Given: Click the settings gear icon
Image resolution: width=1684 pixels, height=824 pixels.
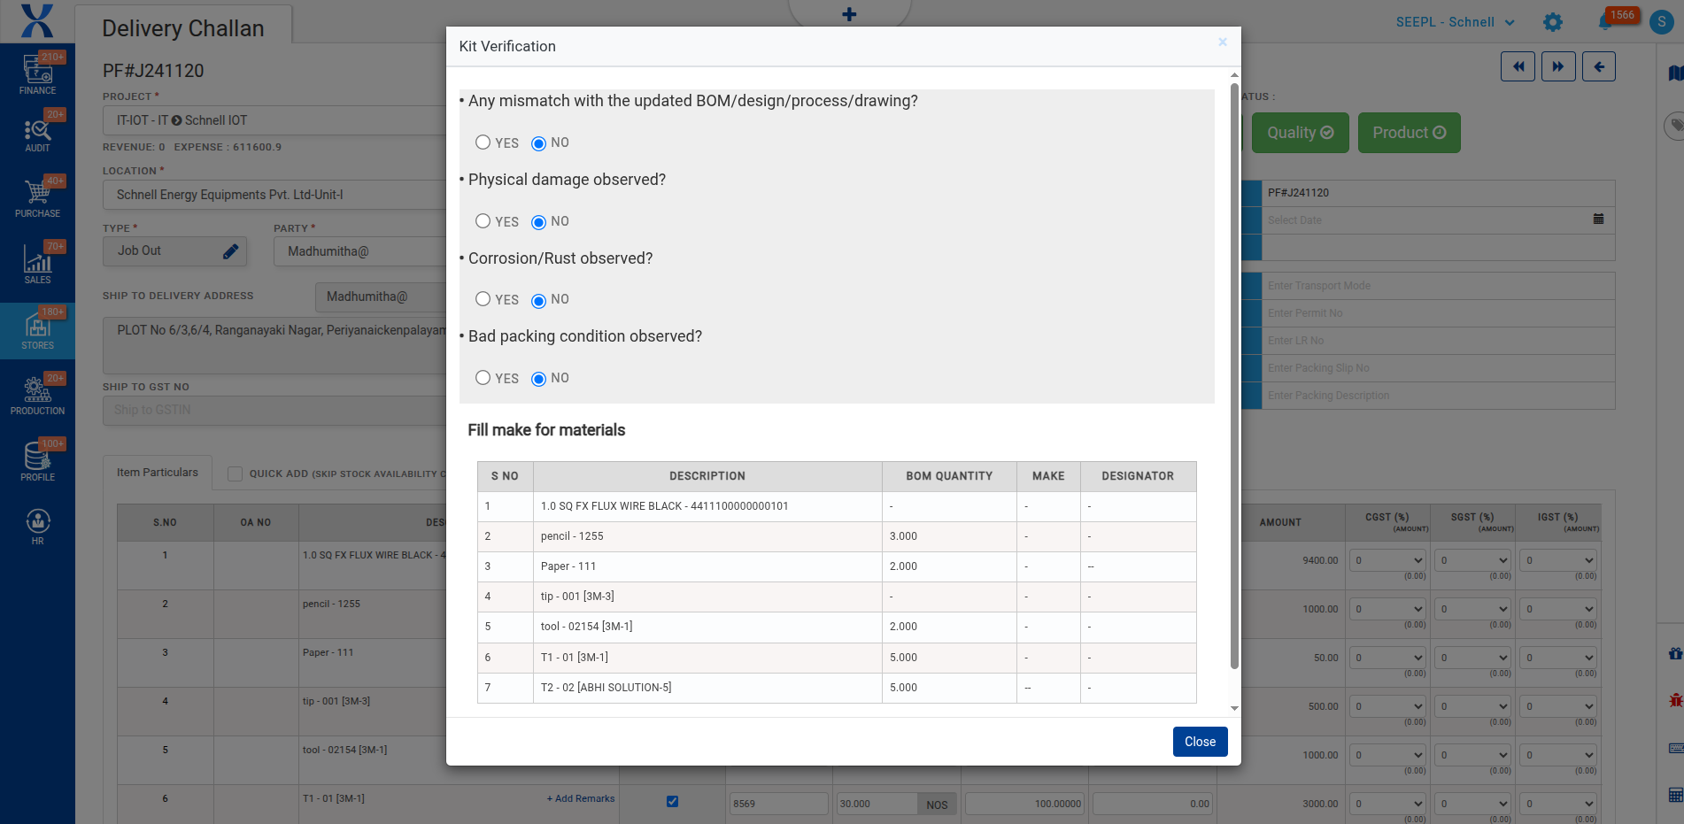Looking at the screenshot, I should 1552,22.
